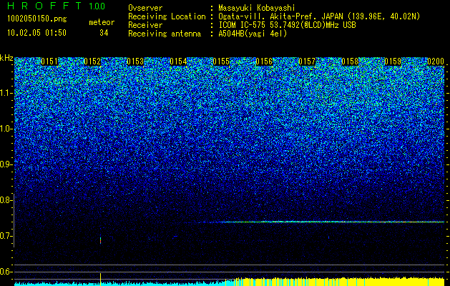Click the 0159 time marker
Image resolution: width=450 pixels, height=286 pixels.
pos(393,61)
